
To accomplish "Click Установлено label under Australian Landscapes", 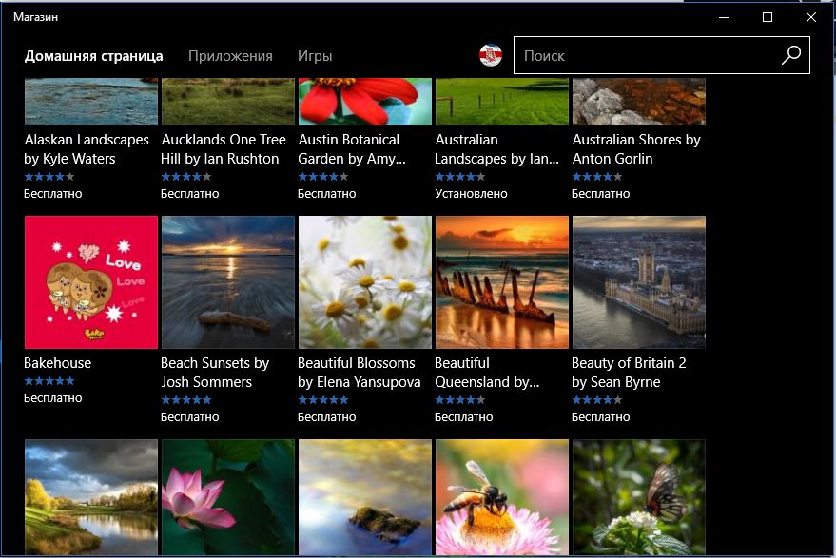I will (472, 194).
